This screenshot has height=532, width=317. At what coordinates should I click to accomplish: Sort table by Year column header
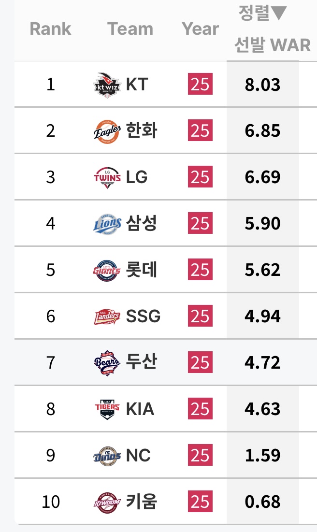[200, 29]
